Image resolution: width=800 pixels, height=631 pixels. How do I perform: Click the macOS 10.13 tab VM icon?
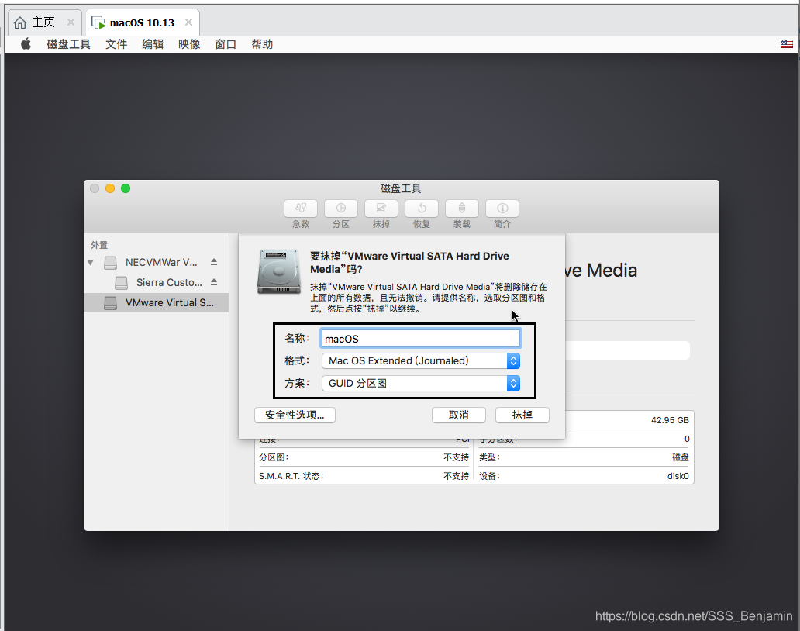[98, 22]
